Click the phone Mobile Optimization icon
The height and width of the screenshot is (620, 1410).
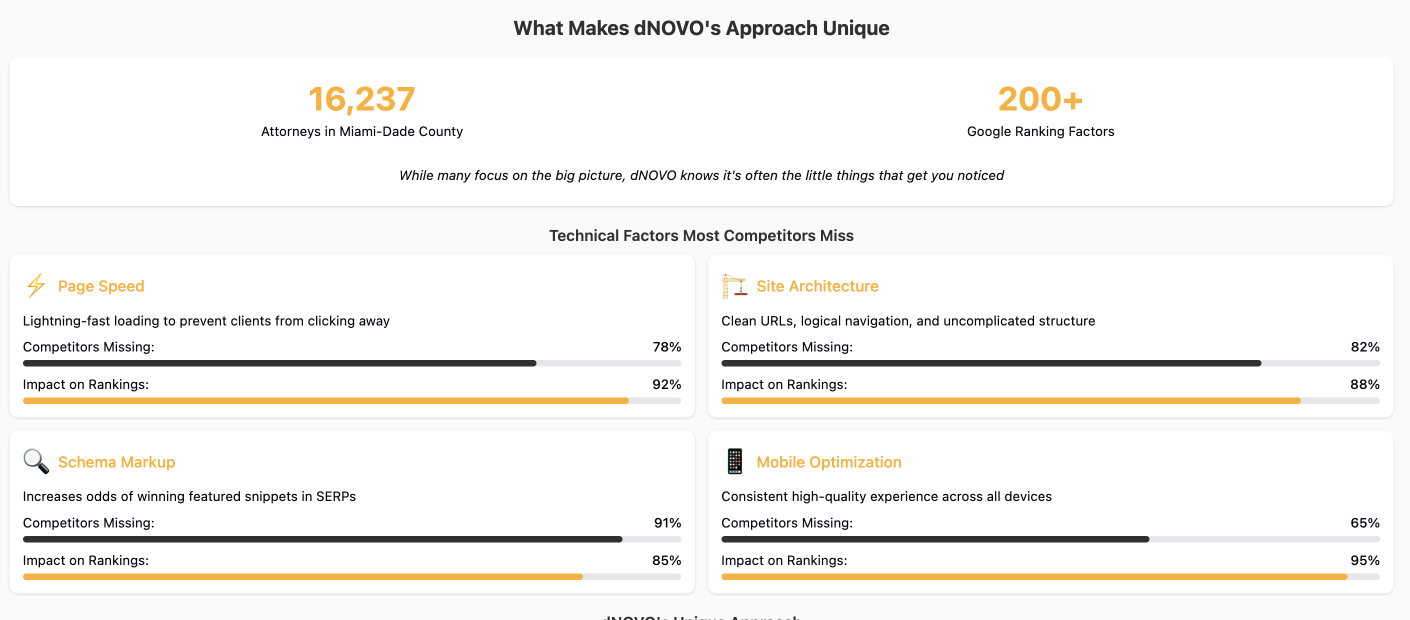point(734,461)
